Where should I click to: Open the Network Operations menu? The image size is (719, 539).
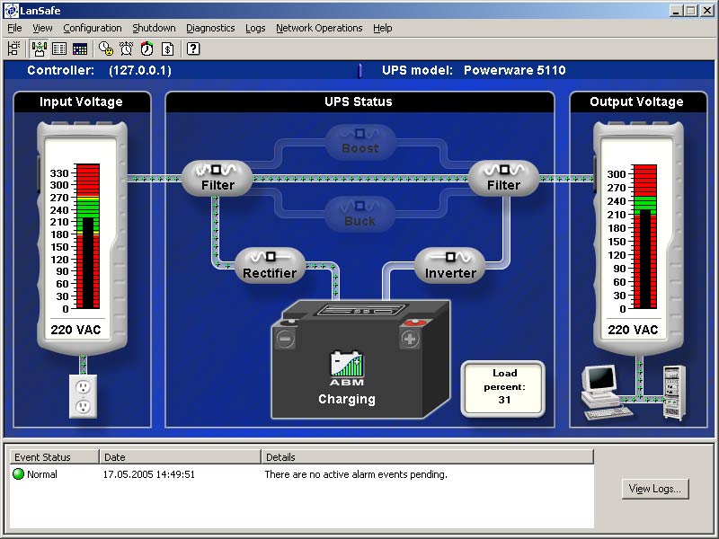[x=319, y=28]
